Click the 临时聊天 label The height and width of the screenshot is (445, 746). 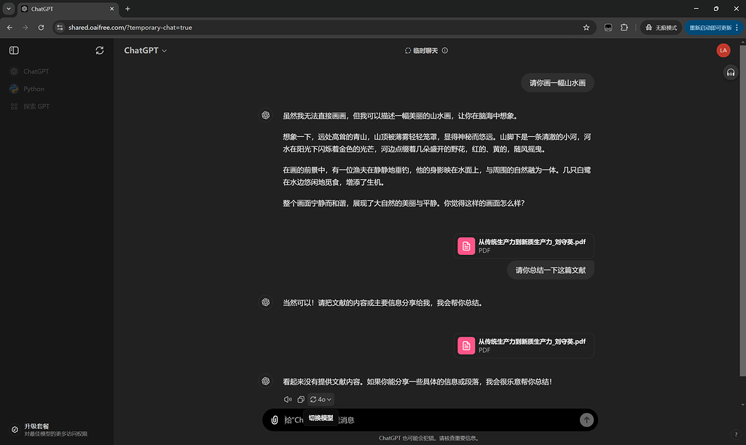[425, 50]
